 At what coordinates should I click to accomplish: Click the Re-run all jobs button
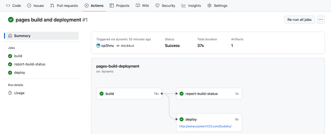(x=299, y=19)
